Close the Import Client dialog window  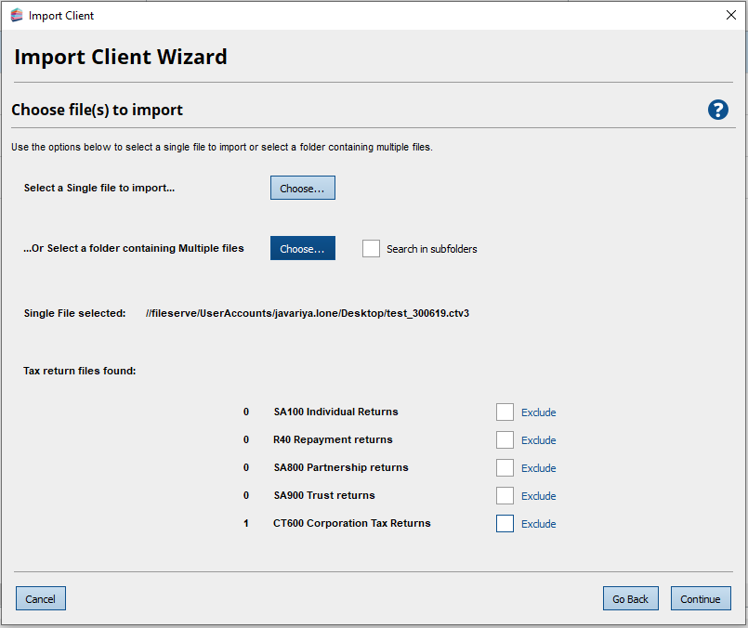(x=730, y=15)
